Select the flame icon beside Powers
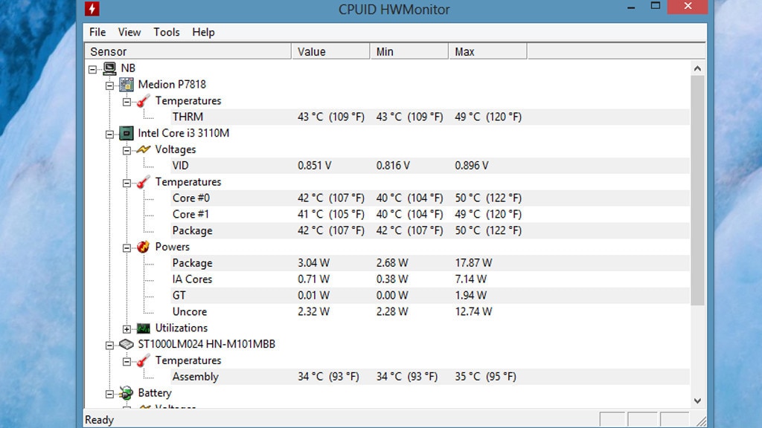Image resolution: width=762 pixels, height=428 pixels. tap(141, 247)
